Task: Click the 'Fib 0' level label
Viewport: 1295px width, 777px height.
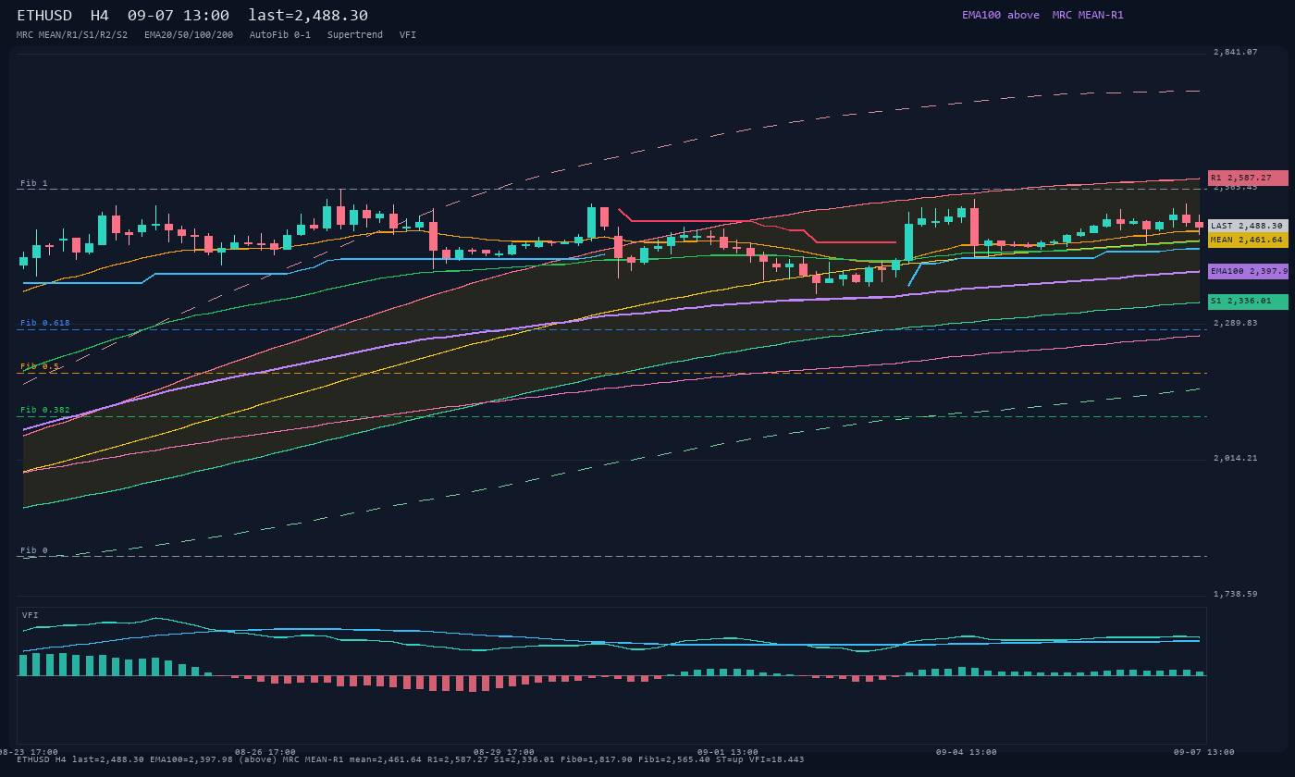Action: [x=34, y=550]
